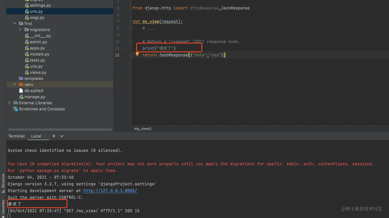Expand the migrations folder
Image resolution: width=389 pixels, height=218 pixels.
pos(20,30)
